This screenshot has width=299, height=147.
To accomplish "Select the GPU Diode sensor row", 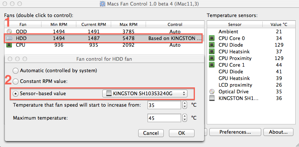I will 251,71.
